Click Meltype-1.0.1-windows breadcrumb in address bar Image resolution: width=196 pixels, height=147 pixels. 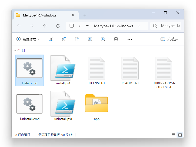pos(114,26)
